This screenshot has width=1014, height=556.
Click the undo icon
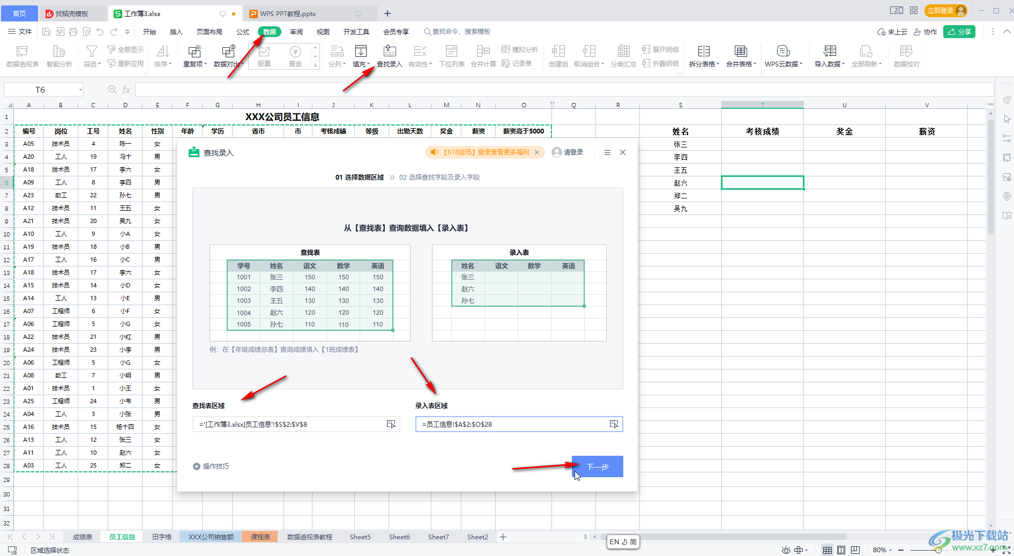tap(100, 32)
